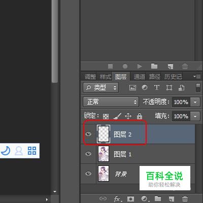
Task: Add a layer mask icon
Action: click(130, 198)
